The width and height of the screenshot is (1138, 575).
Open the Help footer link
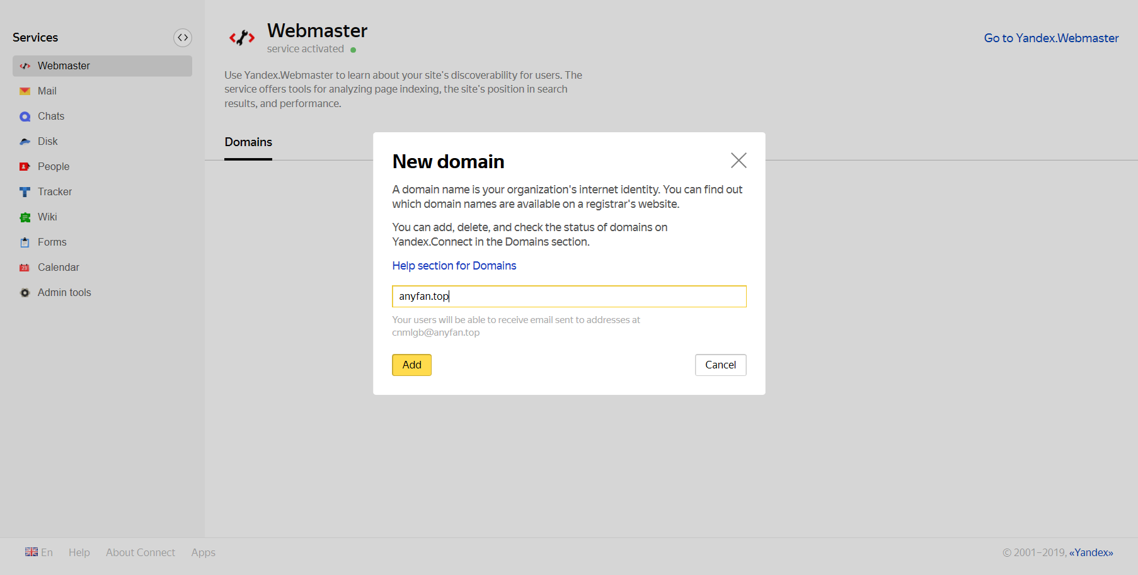click(79, 552)
